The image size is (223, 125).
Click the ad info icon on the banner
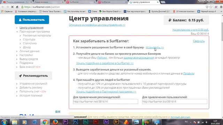pos(56,112)
